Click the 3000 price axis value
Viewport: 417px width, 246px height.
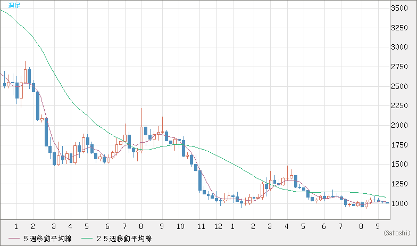[399, 47]
